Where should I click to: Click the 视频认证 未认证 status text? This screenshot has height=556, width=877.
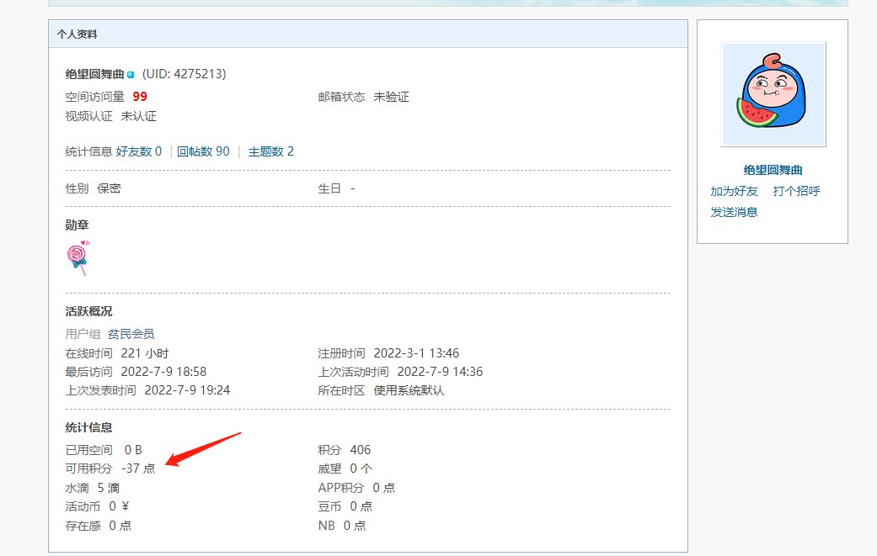pos(138,116)
